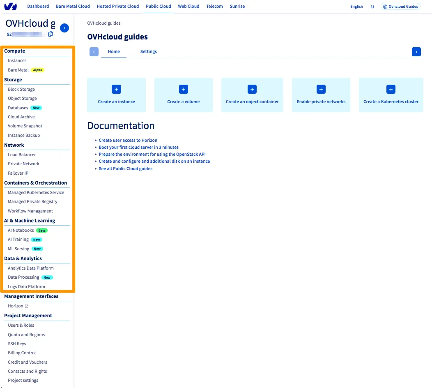This screenshot has width=432, height=388.
Task: See all Public Cloud guides
Action: tap(125, 169)
